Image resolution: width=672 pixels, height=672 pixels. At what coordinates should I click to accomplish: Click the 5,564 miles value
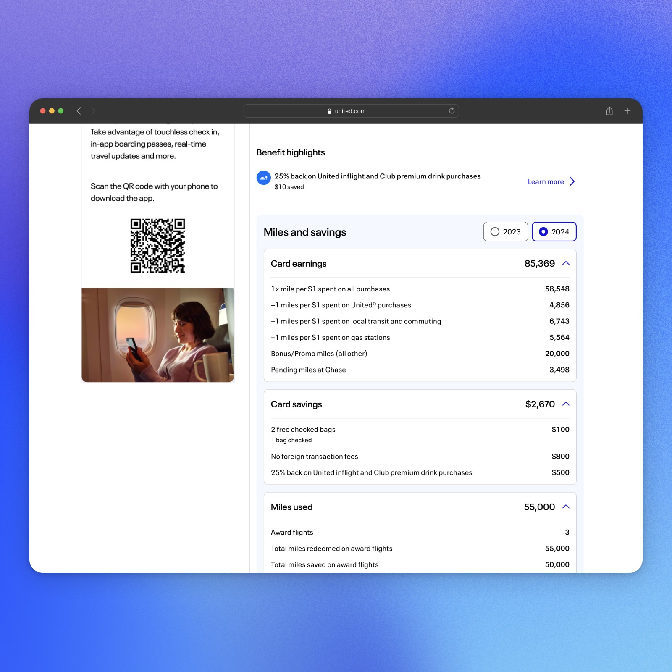[559, 337]
